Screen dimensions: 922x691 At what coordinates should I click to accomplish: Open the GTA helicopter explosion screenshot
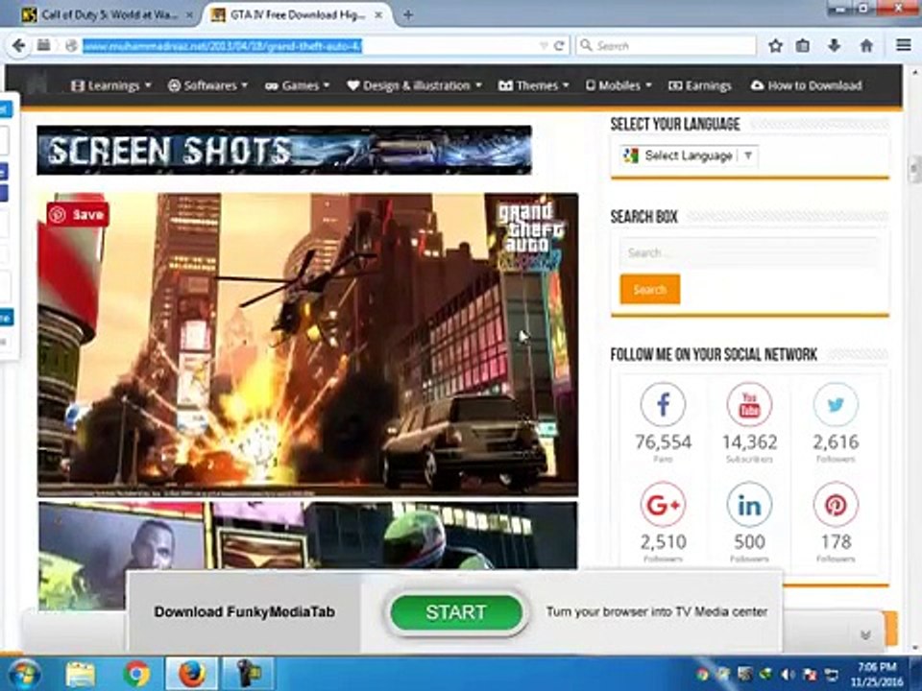click(x=307, y=345)
